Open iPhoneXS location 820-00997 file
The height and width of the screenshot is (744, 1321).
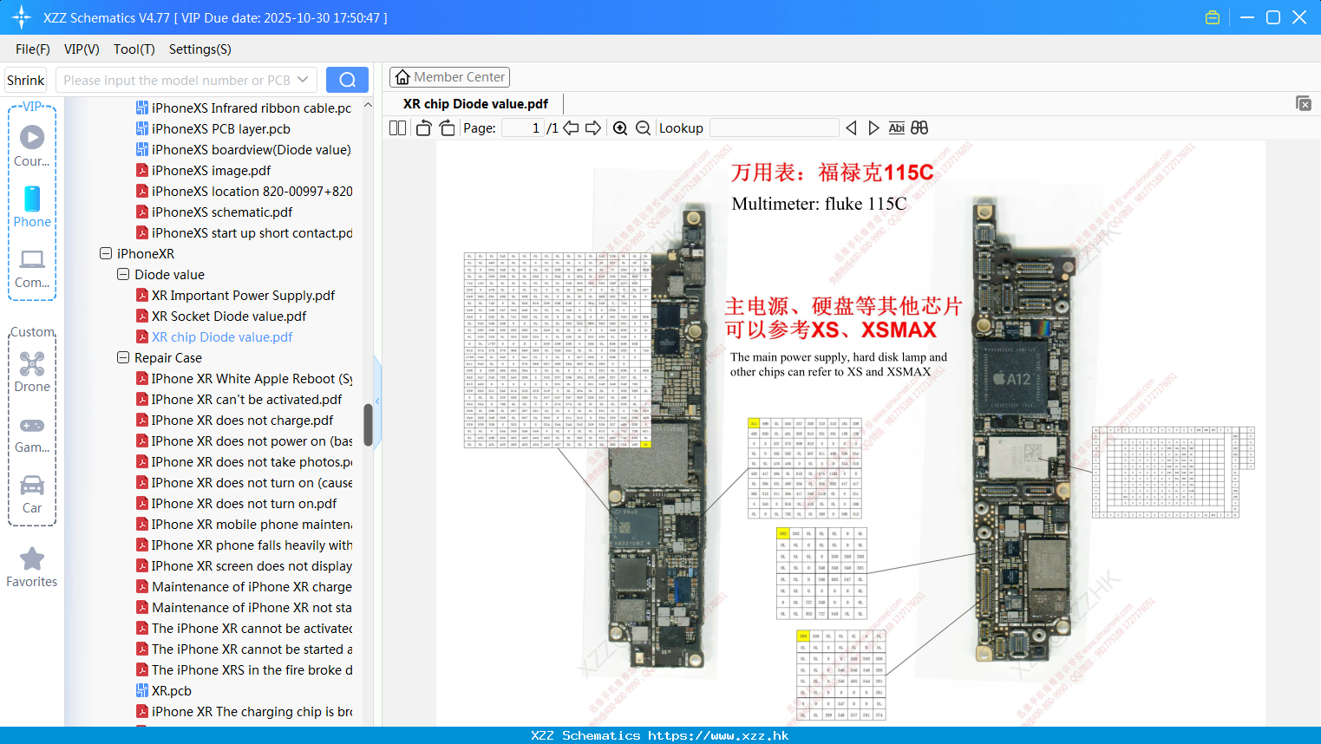tap(252, 191)
